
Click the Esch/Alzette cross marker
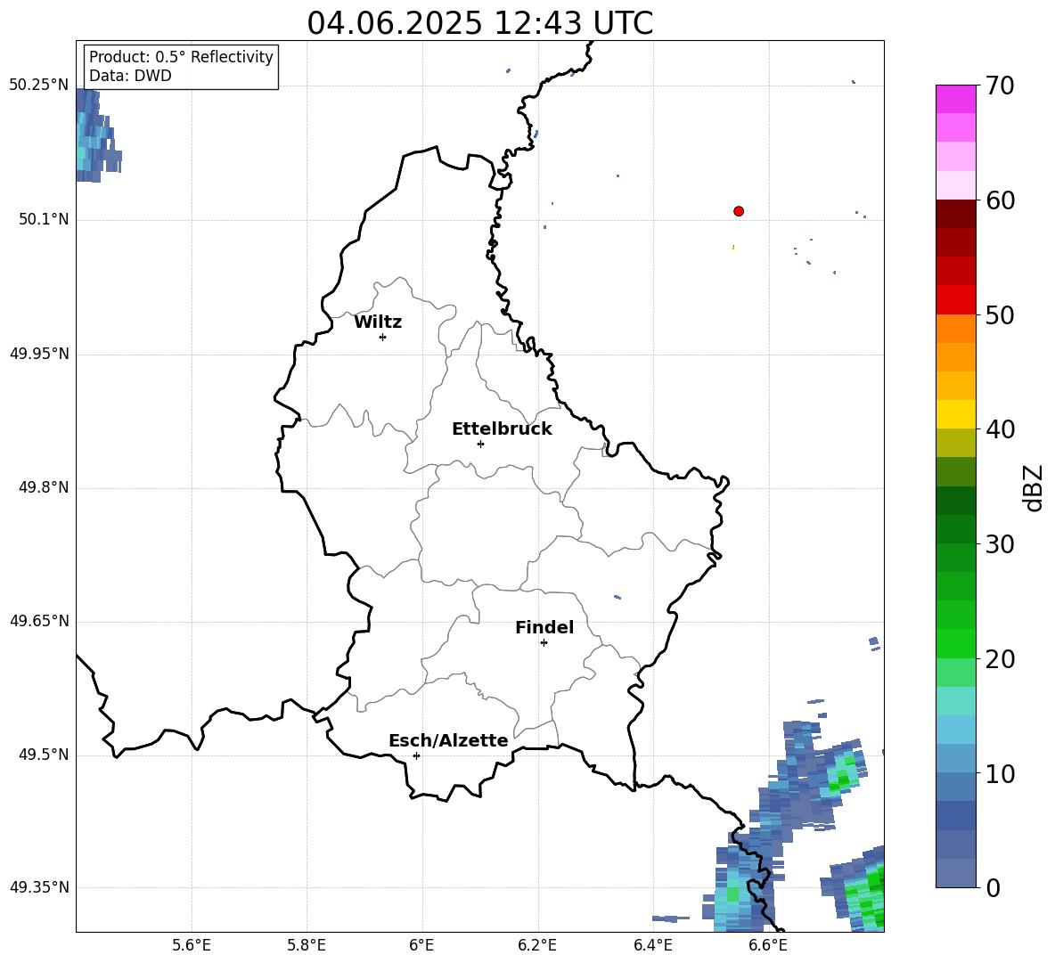[x=416, y=755]
